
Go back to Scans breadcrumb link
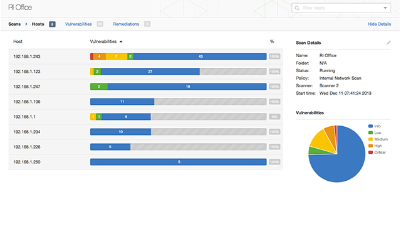point(14,24)
